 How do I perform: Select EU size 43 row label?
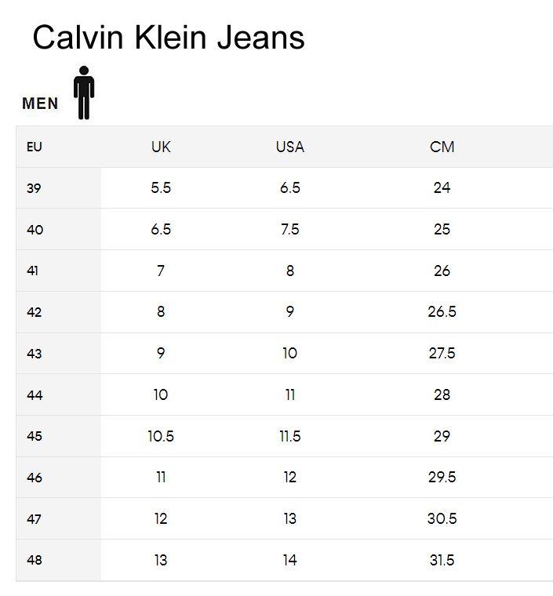[x=34, y=354]
